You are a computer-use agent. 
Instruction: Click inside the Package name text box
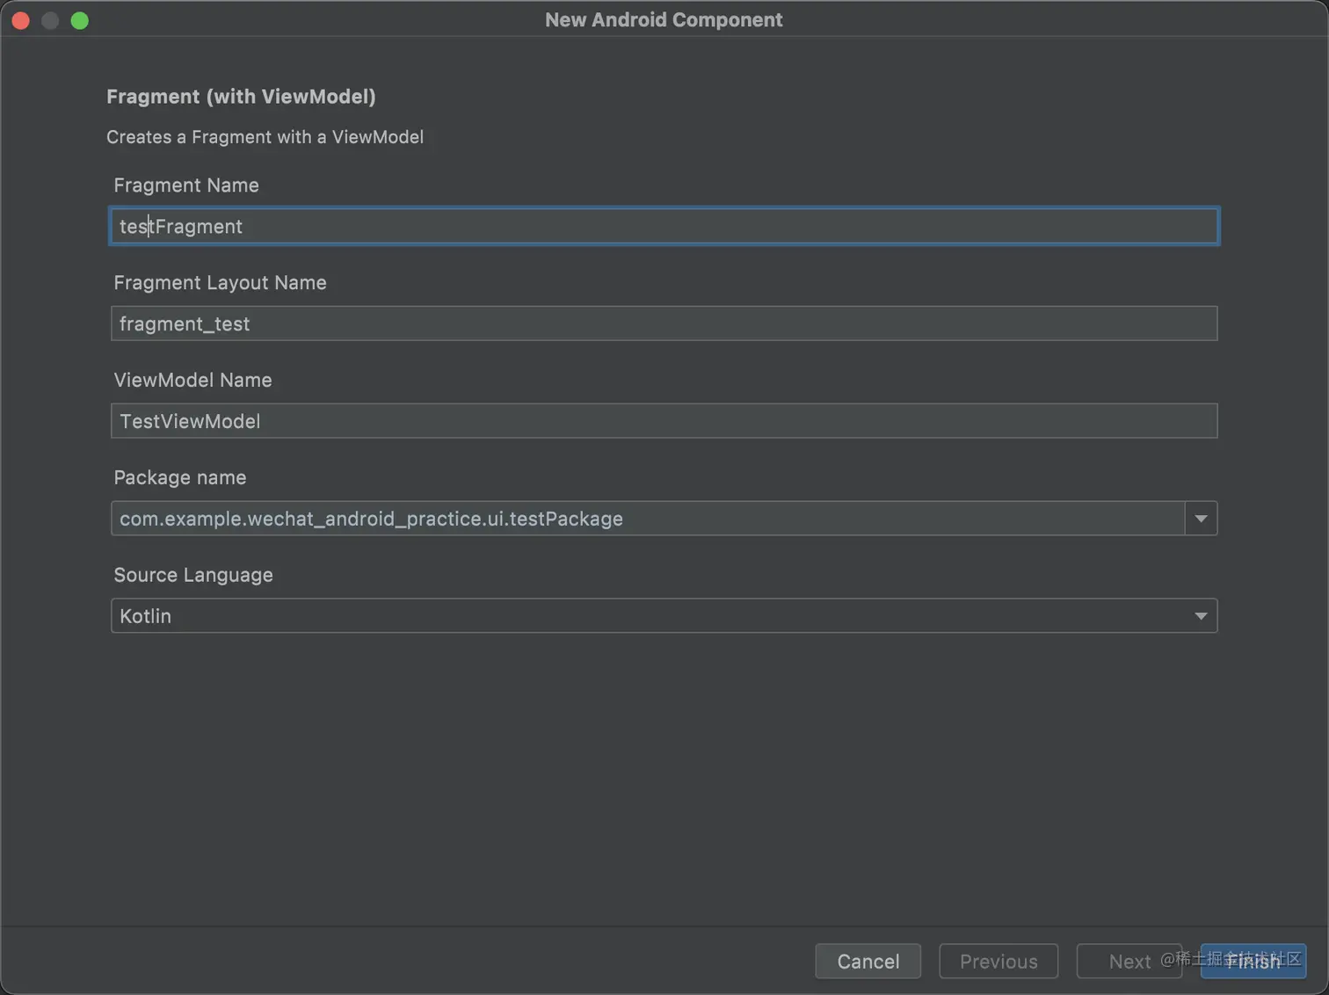(x=647, y=519)
